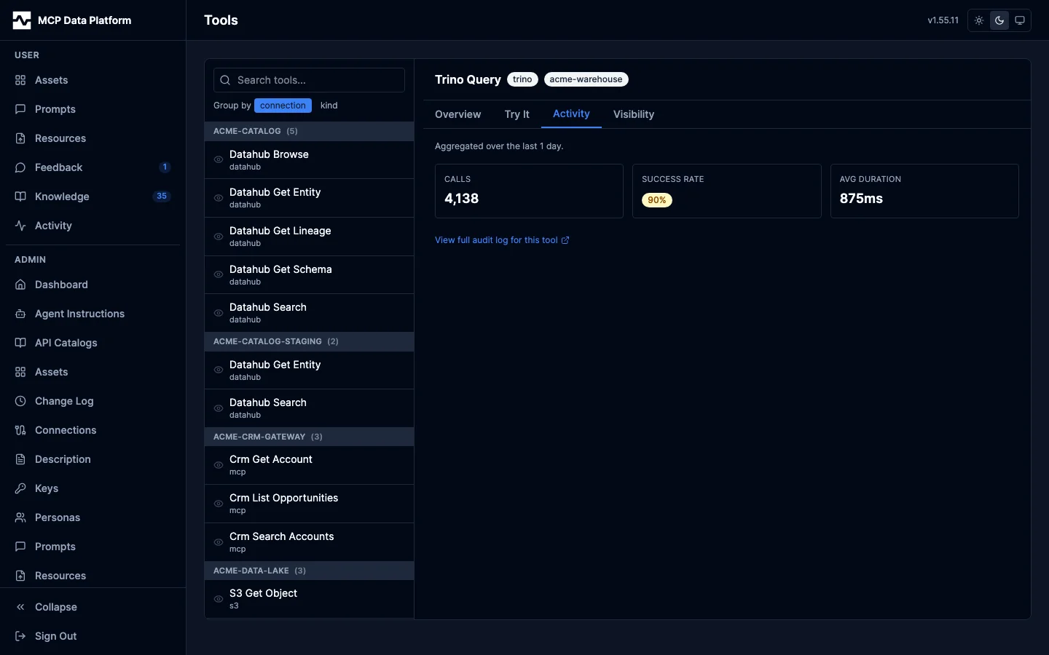Toggle visibility eye for ACME-CATALOG Datahub Search
Image resolution: width=1049 pixels, height=655 pixels.
(x=219, y=313)
